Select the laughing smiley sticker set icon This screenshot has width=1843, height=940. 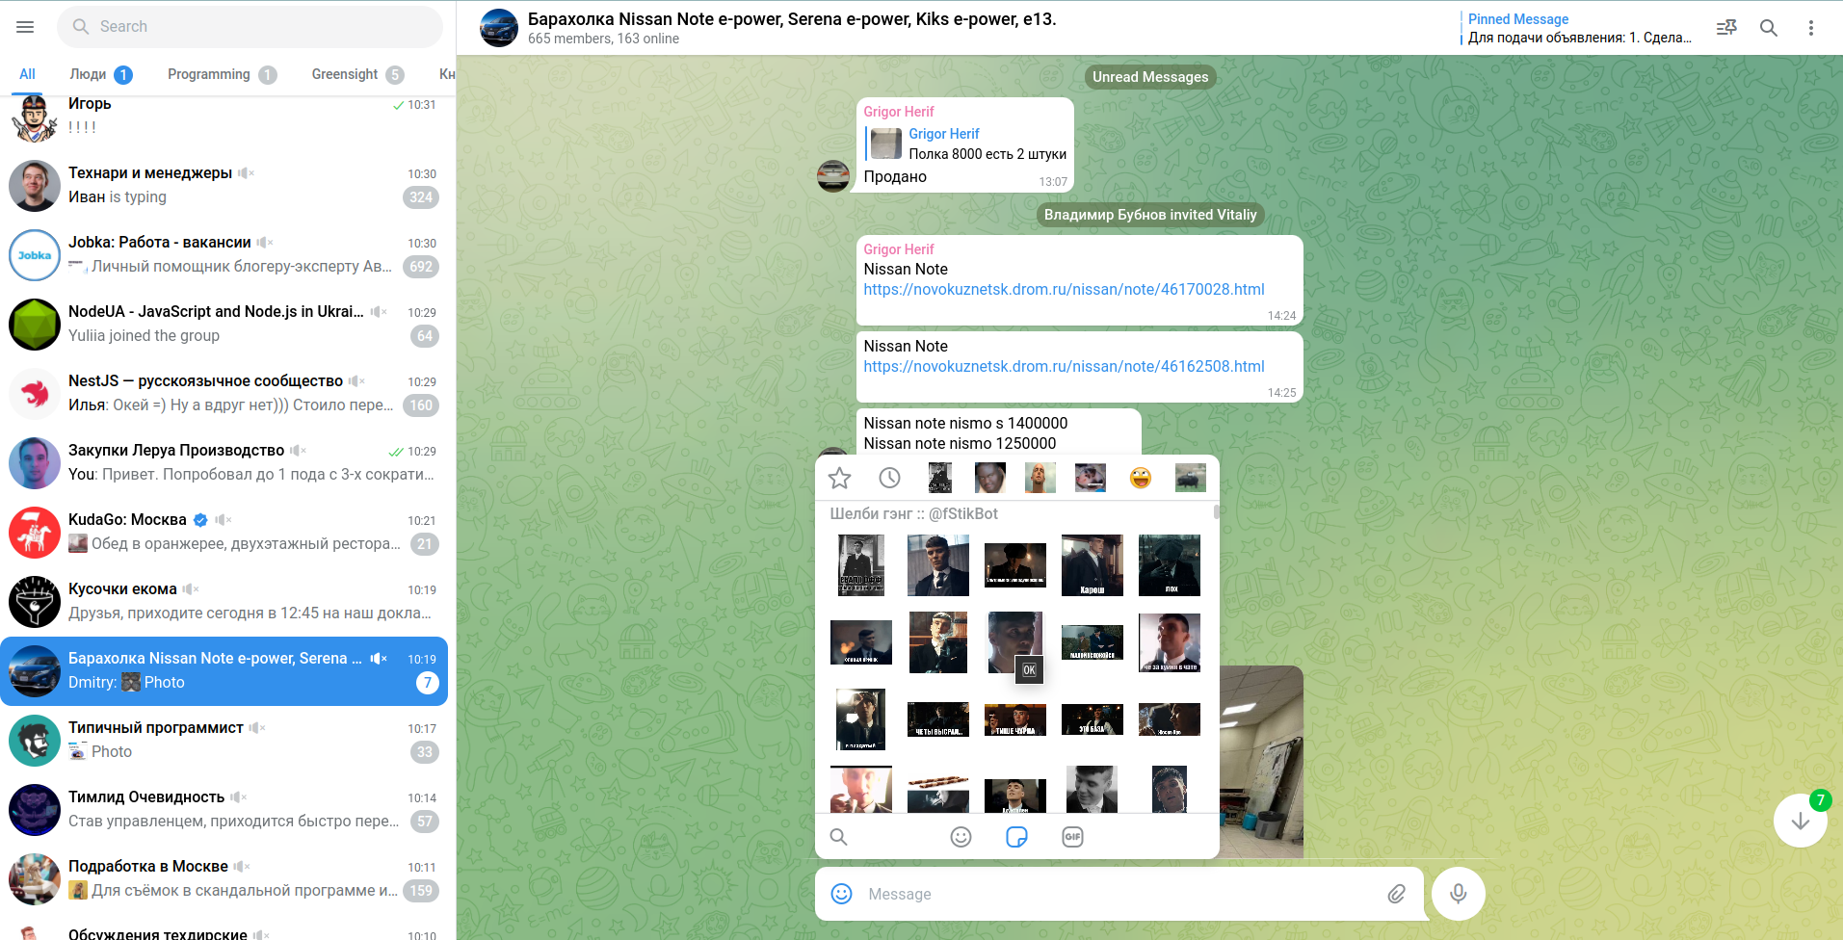[x=1141, y=478]
